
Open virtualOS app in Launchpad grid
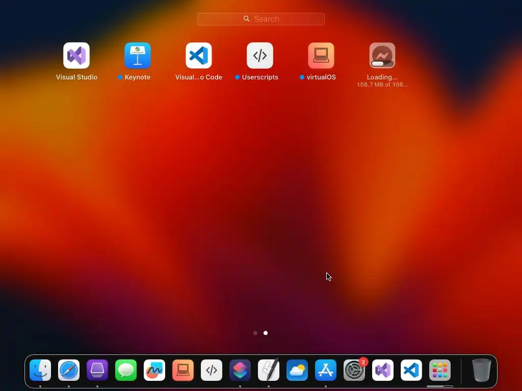click(321, 55)
